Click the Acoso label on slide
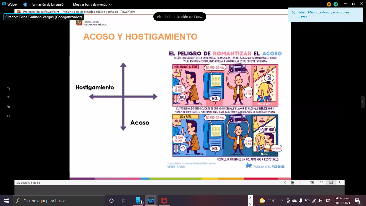The height and width of the screenshot is (206, 366). pyautogui.click(x=140, y=123)
